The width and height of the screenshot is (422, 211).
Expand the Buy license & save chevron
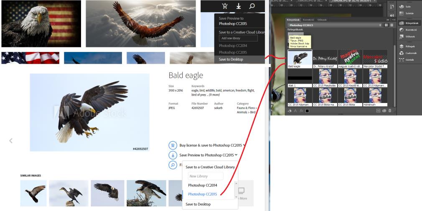(244, 145)
